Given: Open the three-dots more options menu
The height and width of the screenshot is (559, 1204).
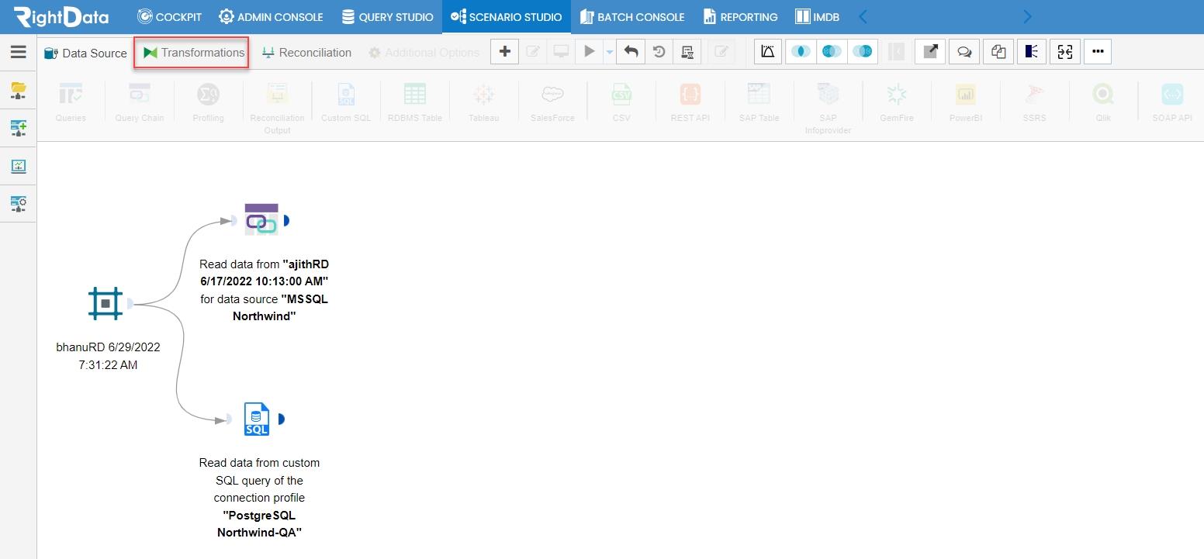Looking at the screenshot, I should [x=1097, y=52].
